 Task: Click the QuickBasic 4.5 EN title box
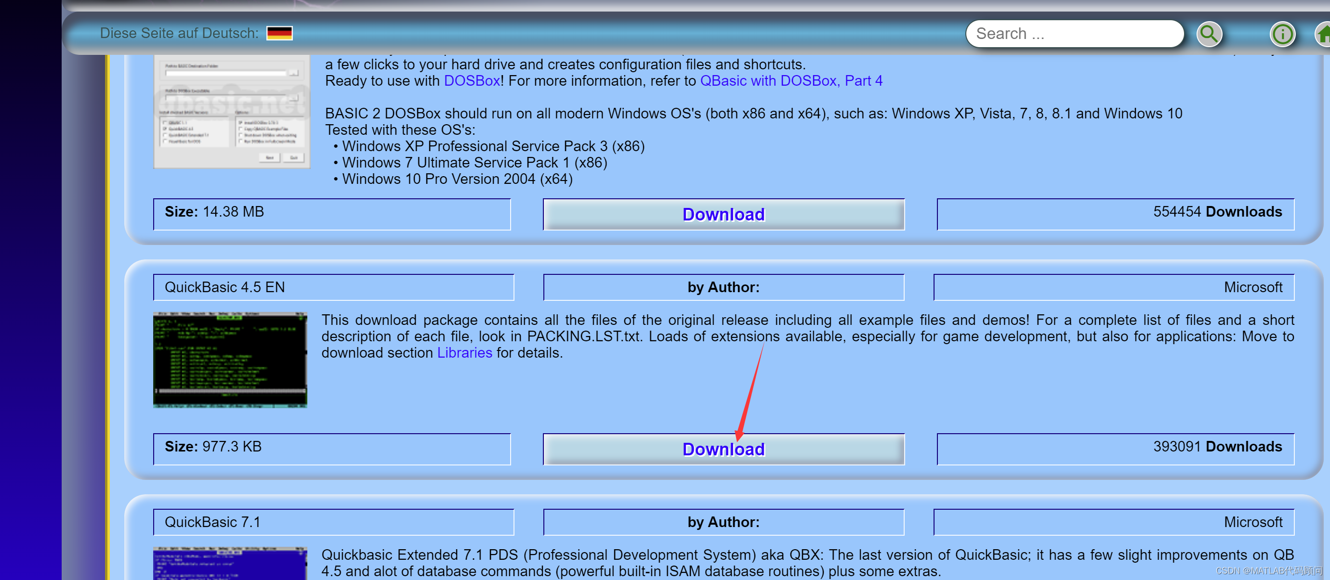tap(333, 287)
